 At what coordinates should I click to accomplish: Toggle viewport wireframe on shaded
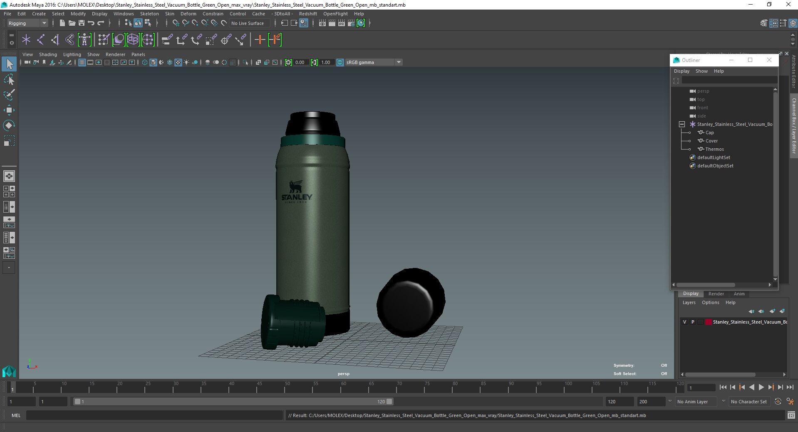click(x=170, y=62)
